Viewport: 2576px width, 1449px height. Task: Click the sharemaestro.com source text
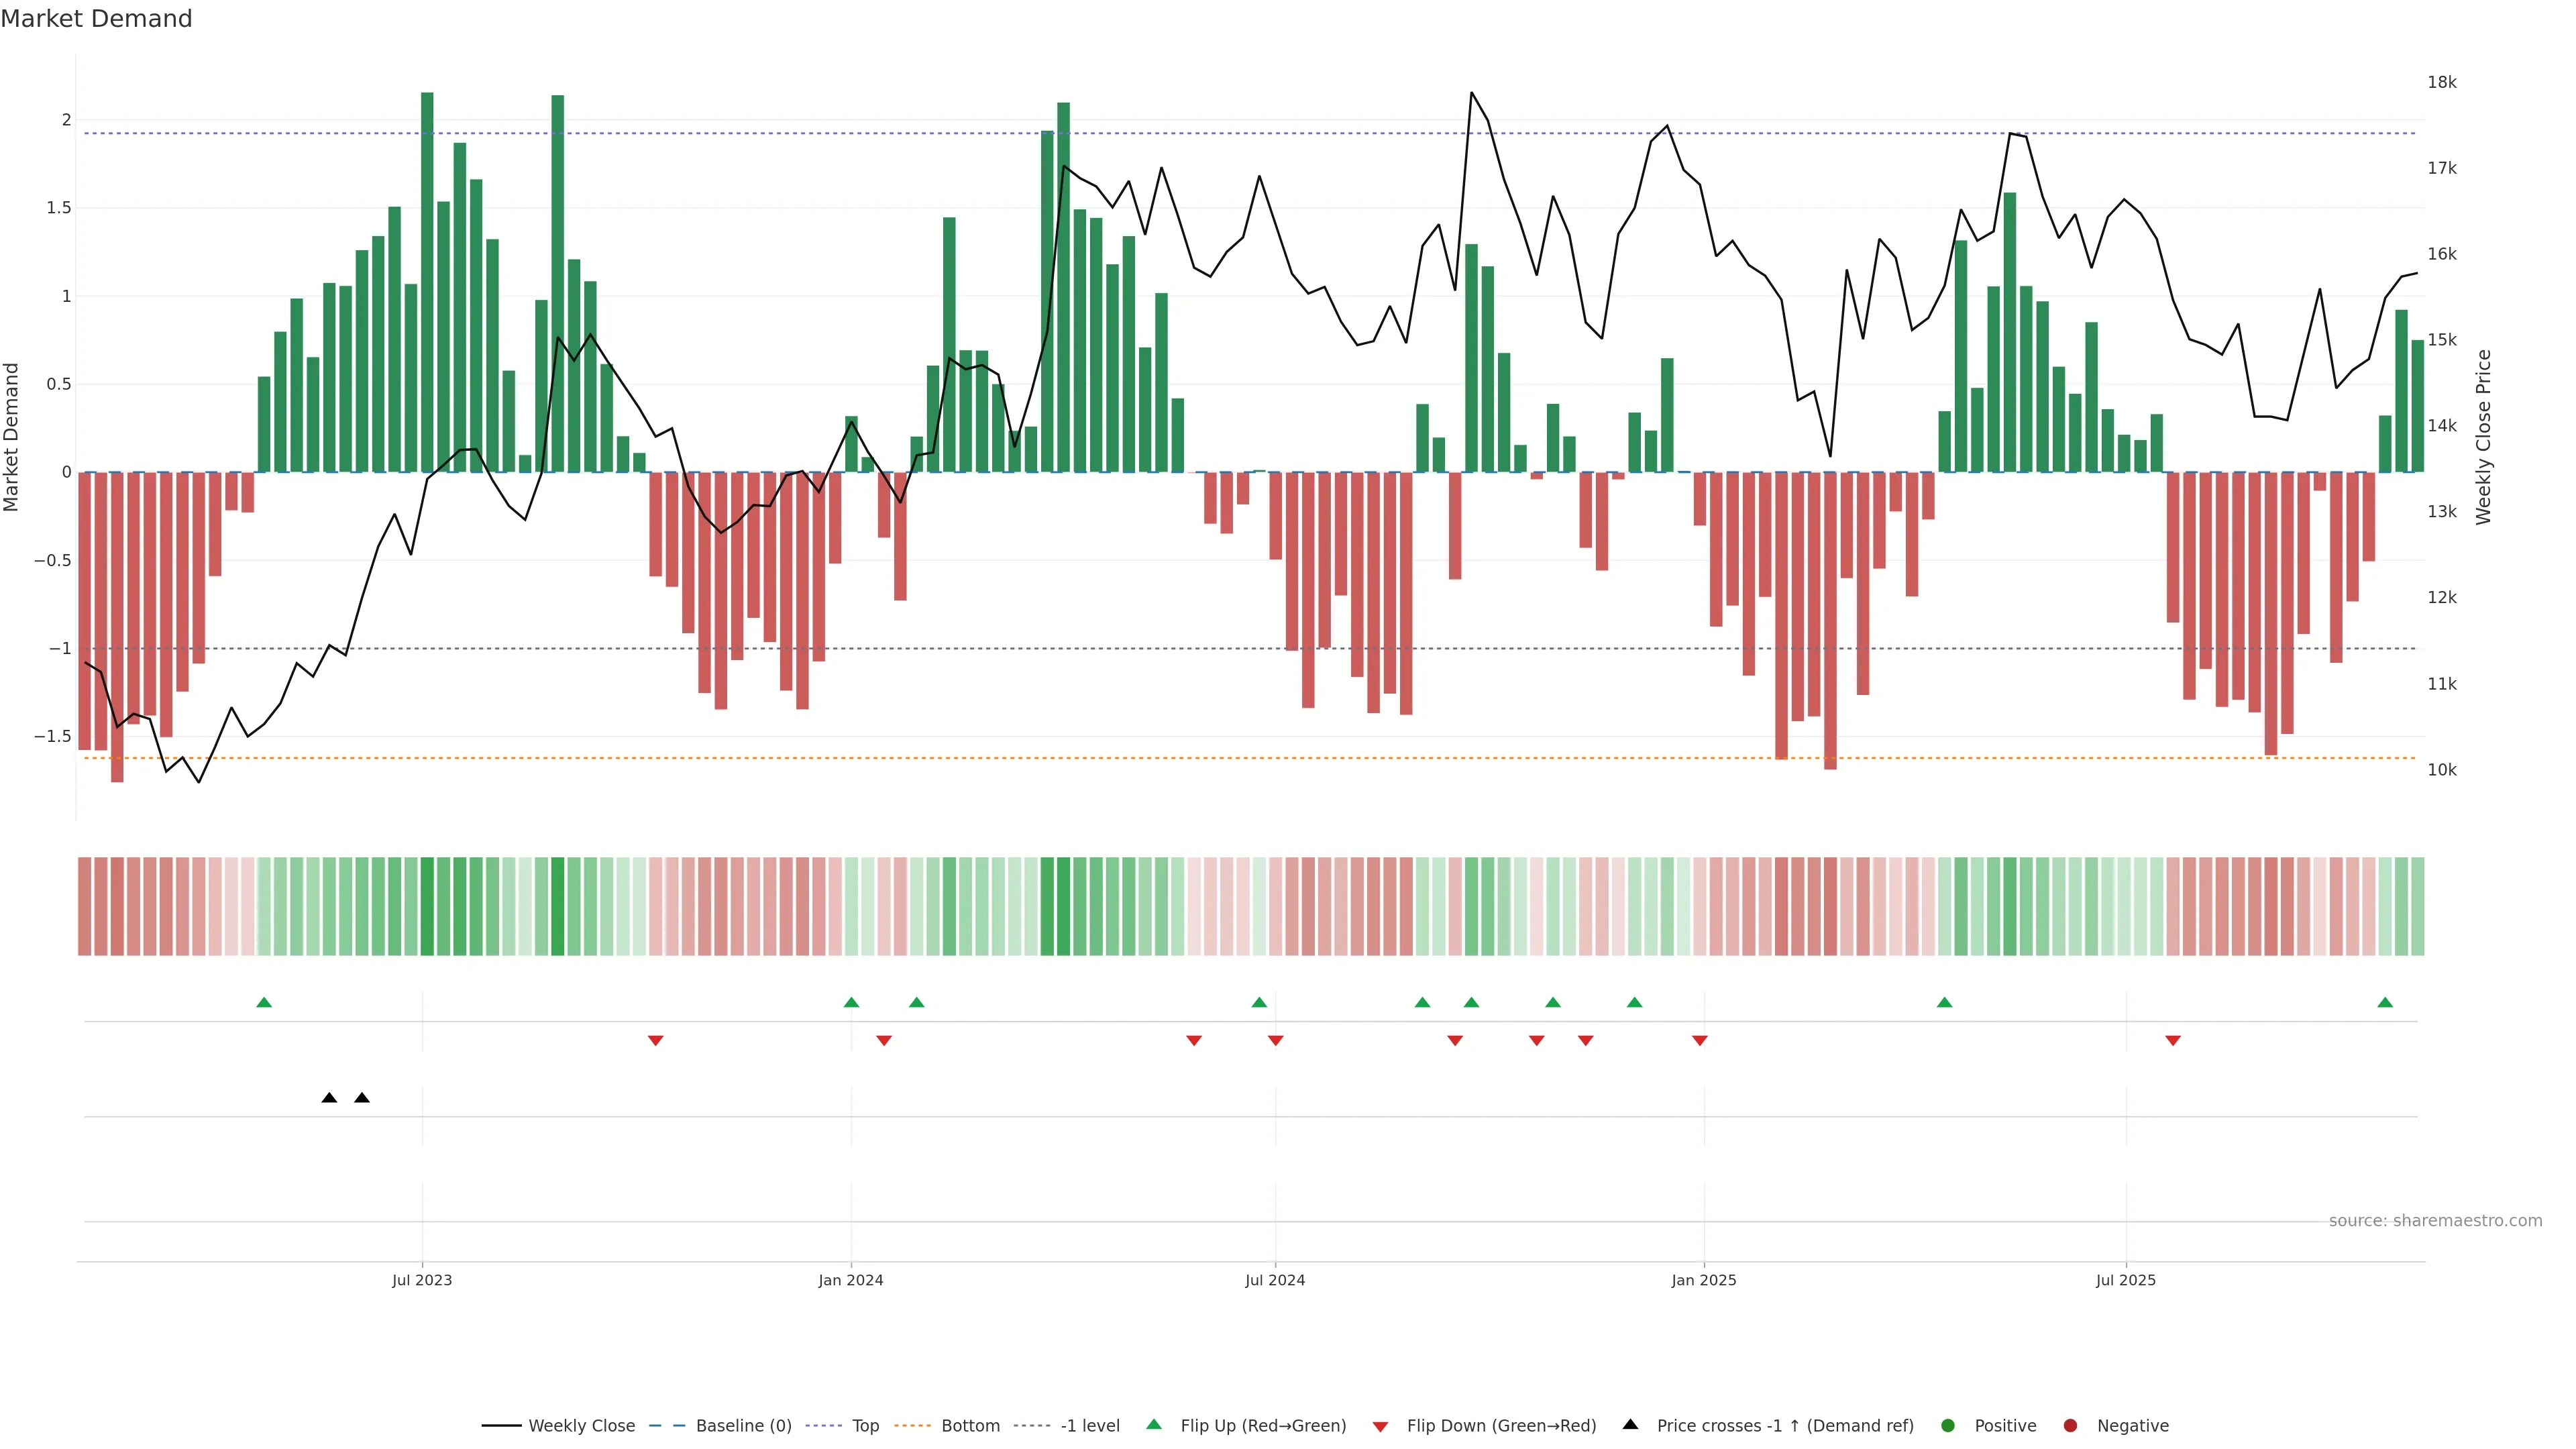pyautogui.click(x=2435, y=1221)
